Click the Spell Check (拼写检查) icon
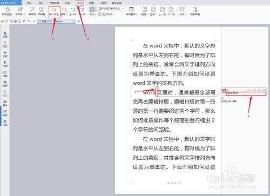Screen dimensions: 270x196 click(7, 10)
